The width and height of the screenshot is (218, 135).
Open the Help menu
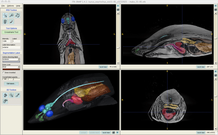coord(18,6)
